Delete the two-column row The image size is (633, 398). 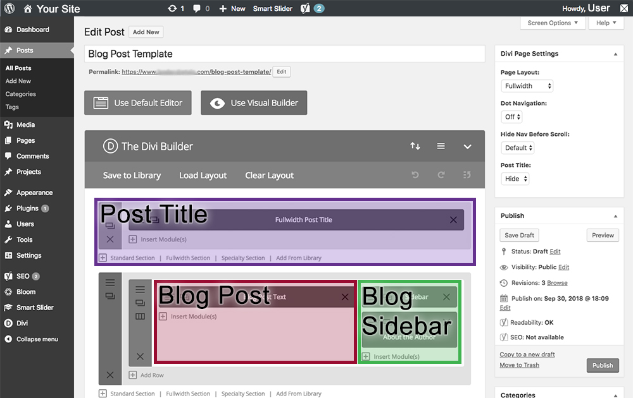(140, 356)
